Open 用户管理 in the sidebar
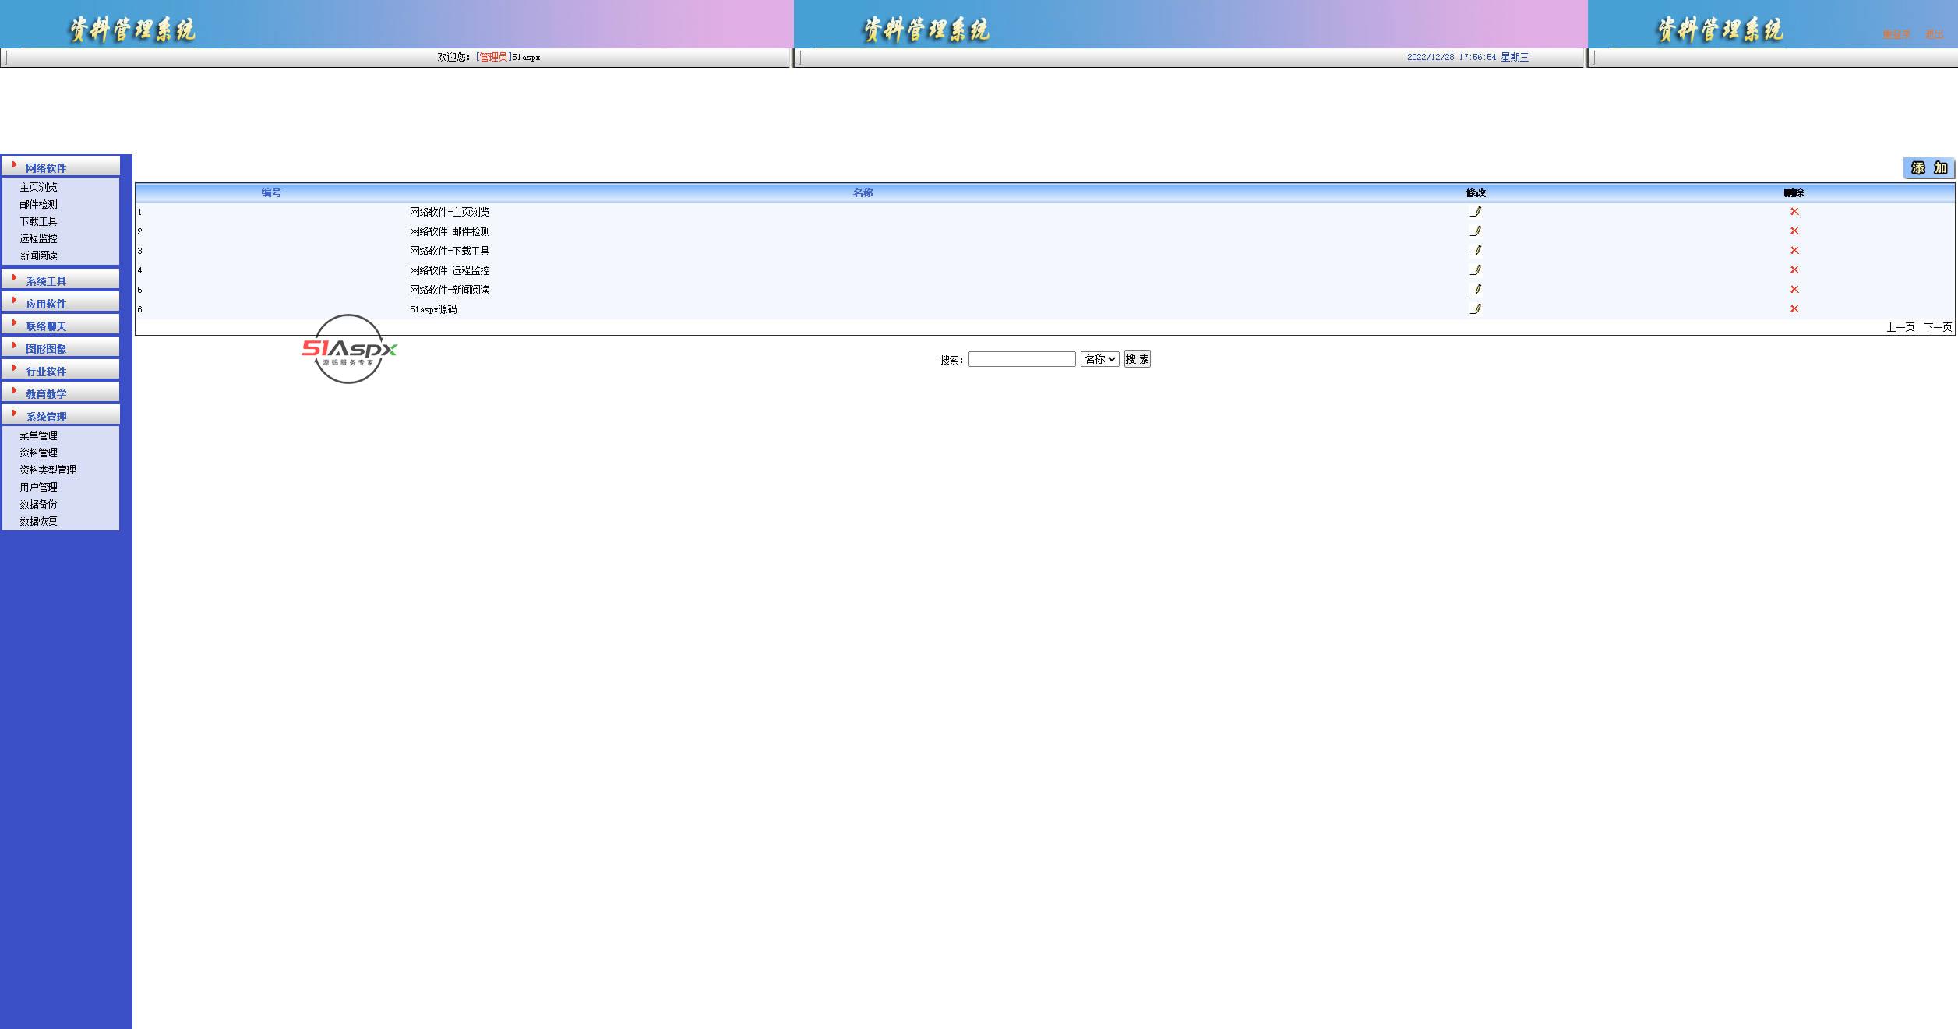 tap(38, 487)
